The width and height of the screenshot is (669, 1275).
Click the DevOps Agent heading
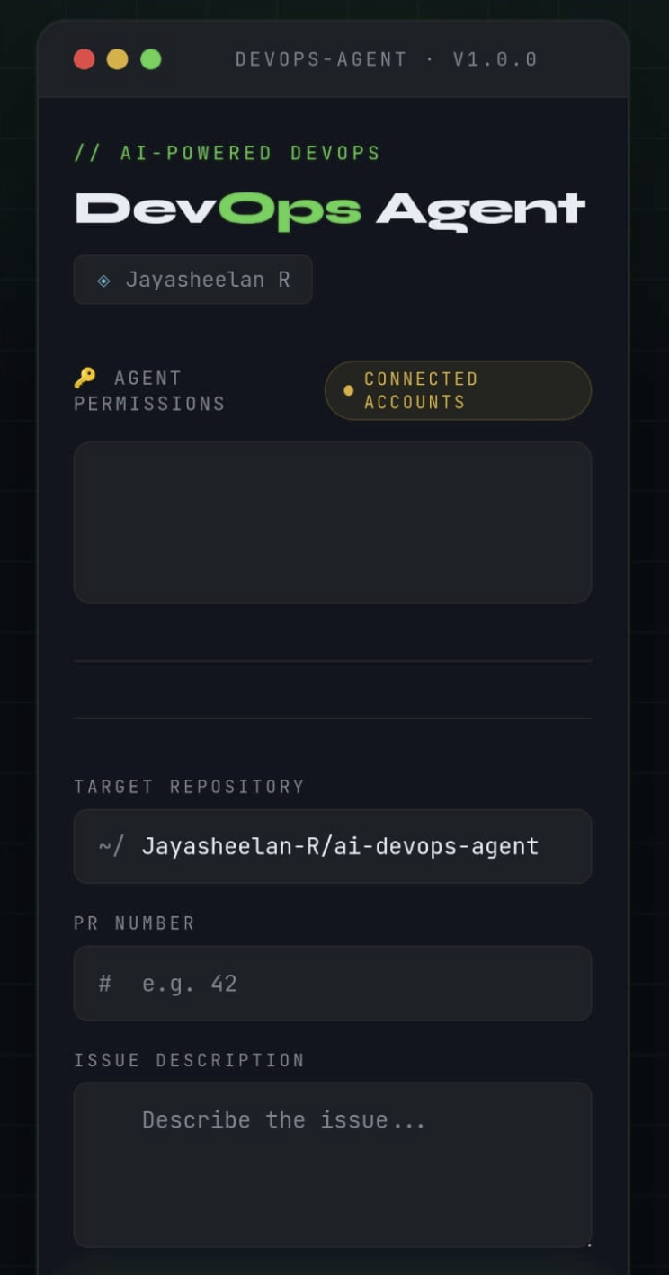330,211
